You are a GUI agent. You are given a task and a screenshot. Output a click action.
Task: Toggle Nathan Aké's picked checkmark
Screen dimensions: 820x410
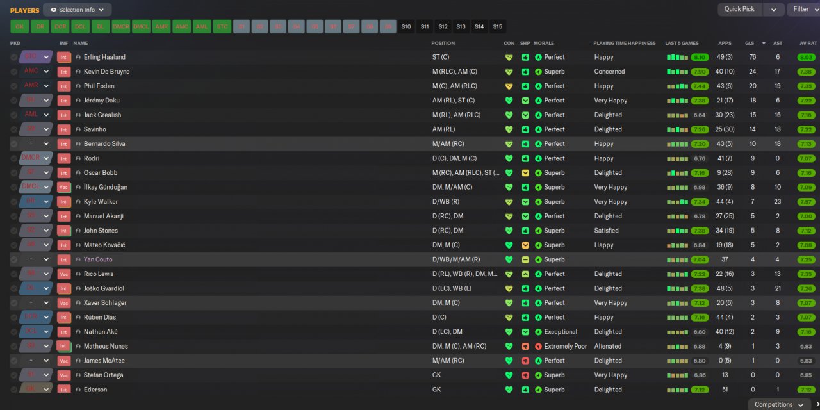pos(14,332)
